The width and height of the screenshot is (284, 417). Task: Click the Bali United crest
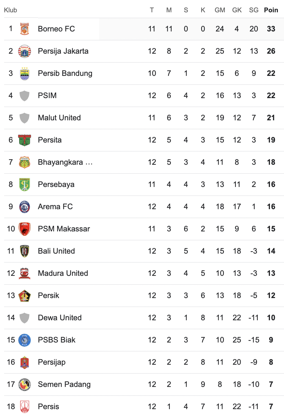24,251
